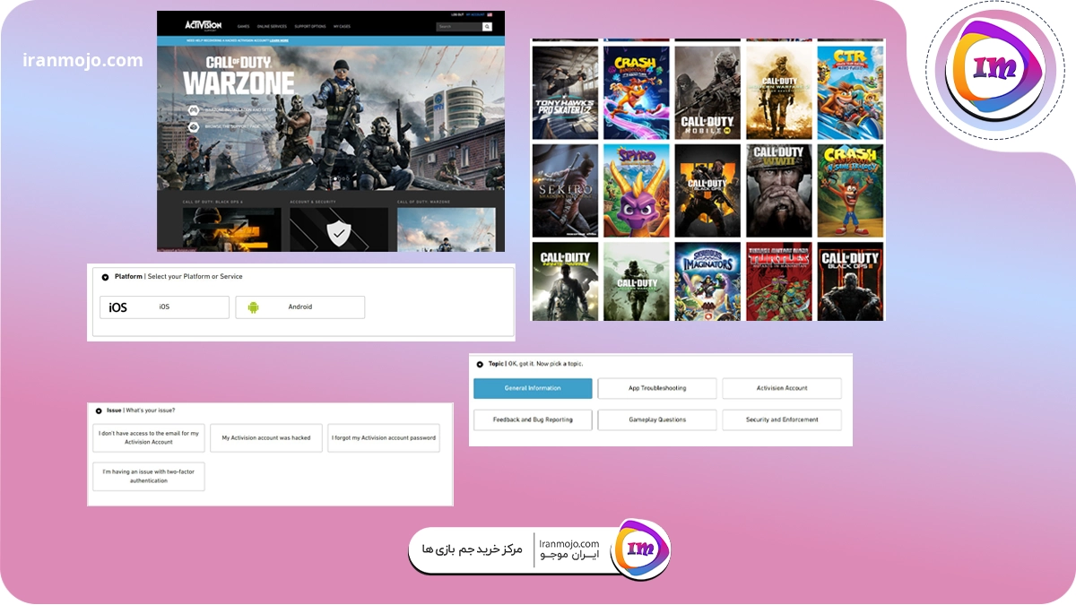Image resolution: width=1076 pixels, height=605 pixels.
Task: Click the Search input field
Action: [x=459, y=27]
